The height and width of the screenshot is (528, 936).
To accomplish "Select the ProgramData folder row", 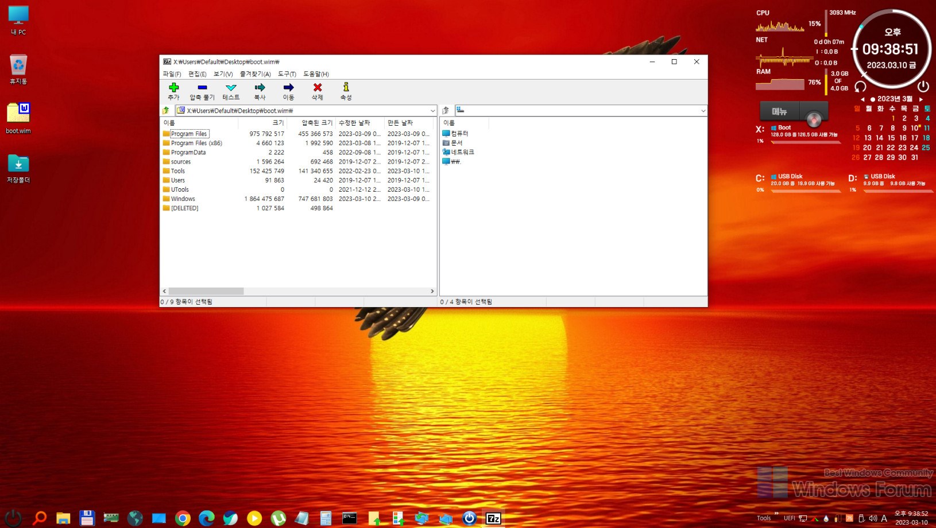I will pyautogui.click(x=297, y=152).
